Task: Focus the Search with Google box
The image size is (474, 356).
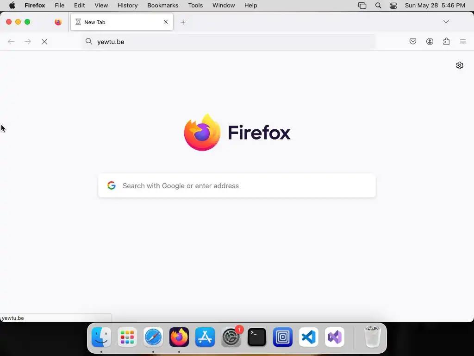Action: coord(237,185)
